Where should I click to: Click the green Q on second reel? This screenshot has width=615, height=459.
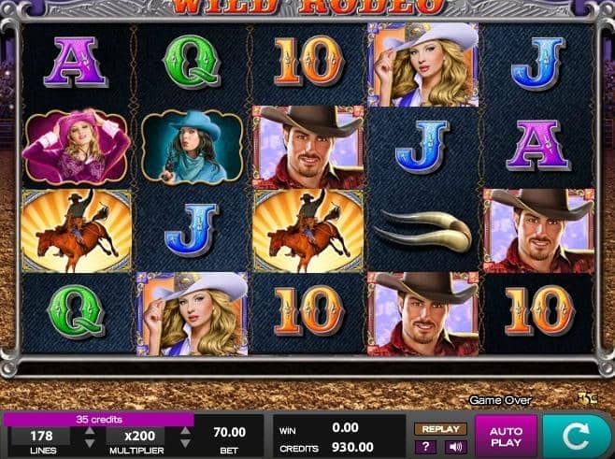point(192,62)
